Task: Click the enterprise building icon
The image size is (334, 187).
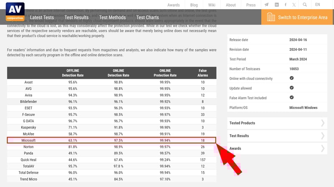Action: [x=271, y=17]
